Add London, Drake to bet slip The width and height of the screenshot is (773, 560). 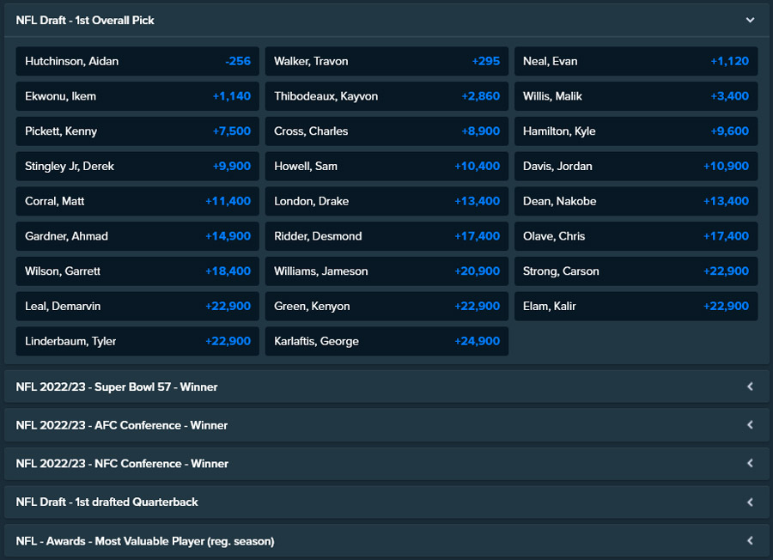pyautogui.click(x=386, y=201)
